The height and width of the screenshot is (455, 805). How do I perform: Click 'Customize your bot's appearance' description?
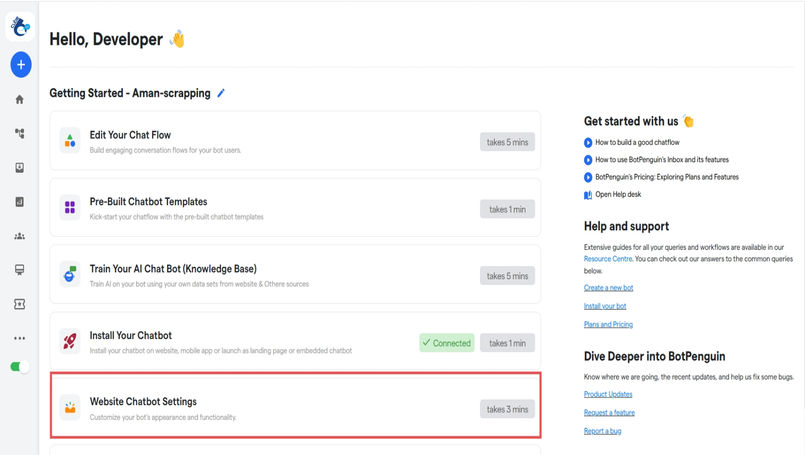coord(163,418)
